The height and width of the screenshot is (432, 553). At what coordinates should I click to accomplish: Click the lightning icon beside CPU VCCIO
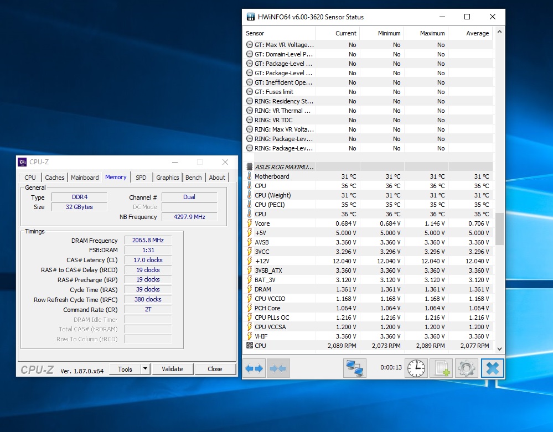coord(249,299)
